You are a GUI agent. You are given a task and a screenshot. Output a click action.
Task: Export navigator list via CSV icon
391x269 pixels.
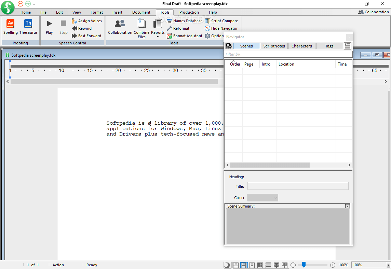[x=229, y=46]
